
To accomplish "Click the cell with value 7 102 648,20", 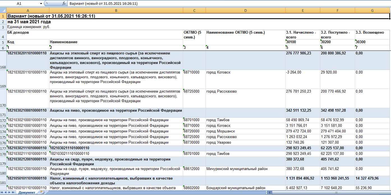I will tap(337, 188).
